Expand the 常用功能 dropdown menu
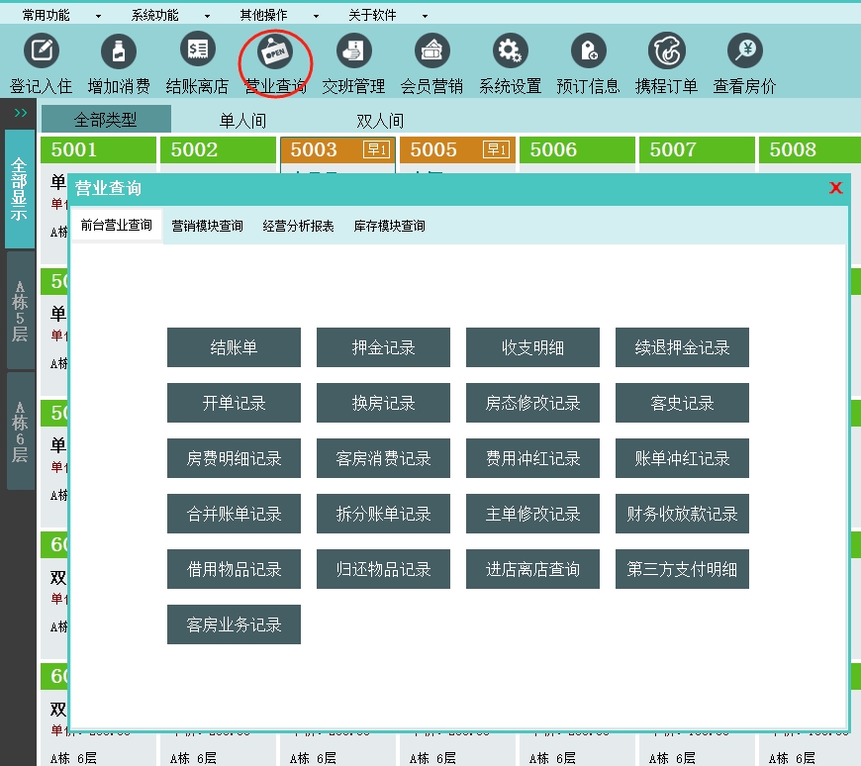Screen dimensions: 861x766 [x=61, y=16]
